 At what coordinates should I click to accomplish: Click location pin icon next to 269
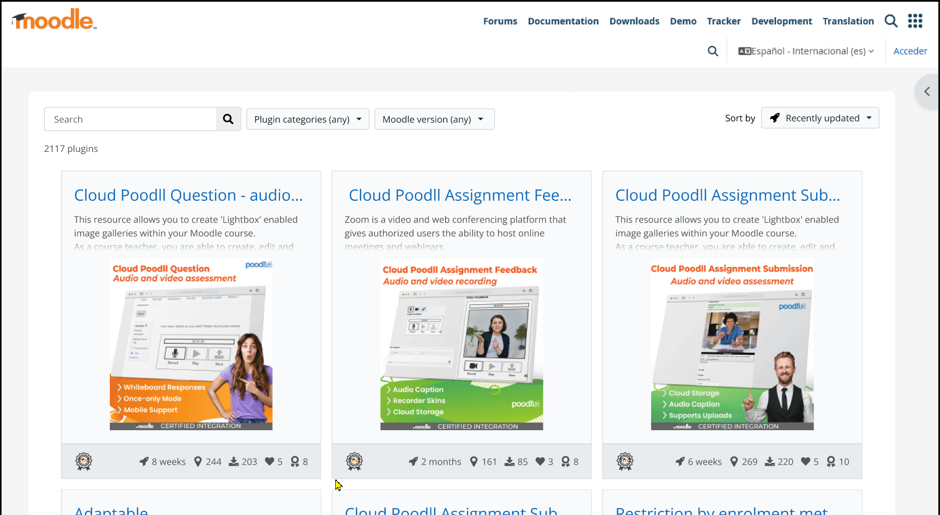(734, 461)
